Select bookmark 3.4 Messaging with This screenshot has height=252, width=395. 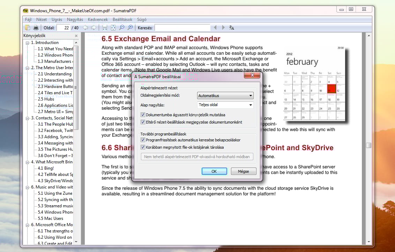tap(55, 143)
